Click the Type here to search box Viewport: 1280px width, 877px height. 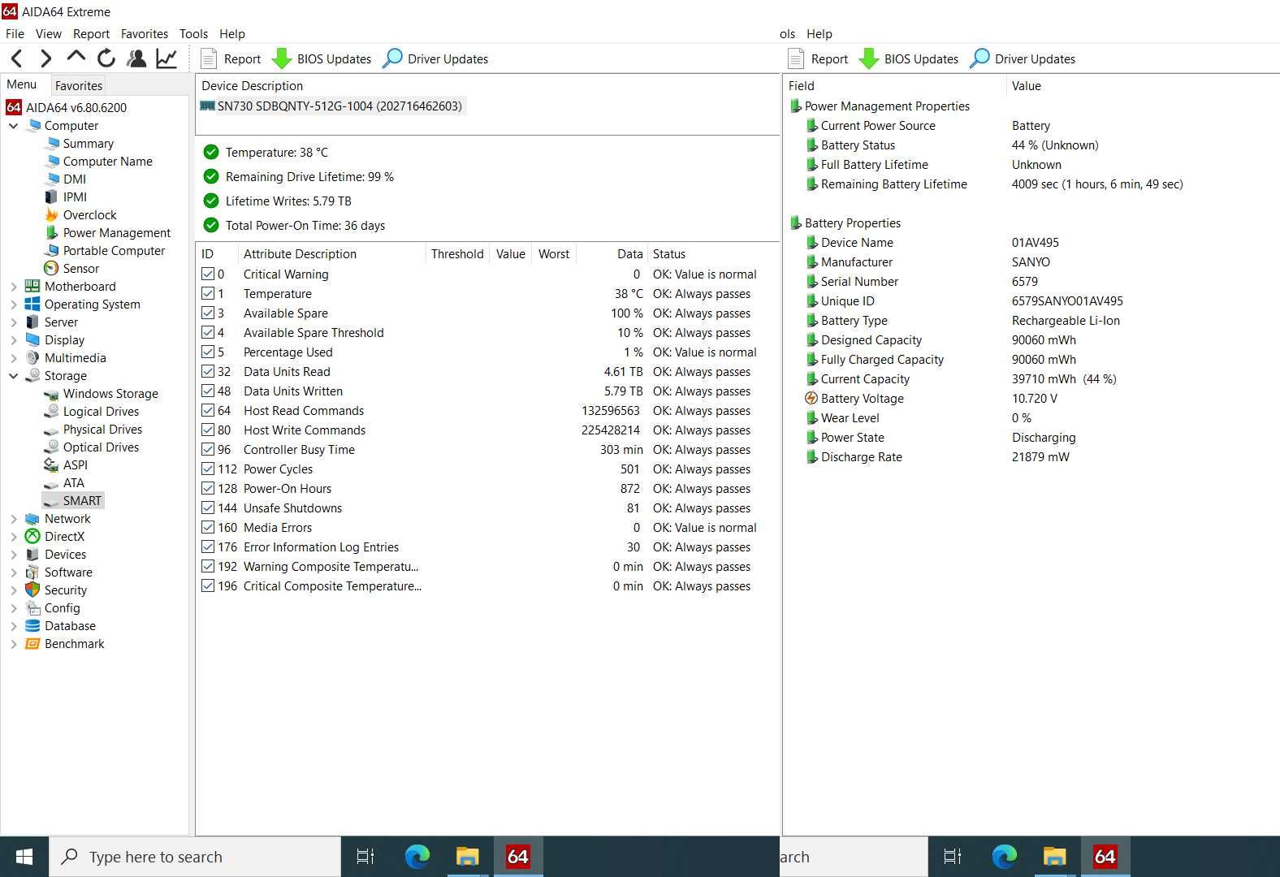196,857
